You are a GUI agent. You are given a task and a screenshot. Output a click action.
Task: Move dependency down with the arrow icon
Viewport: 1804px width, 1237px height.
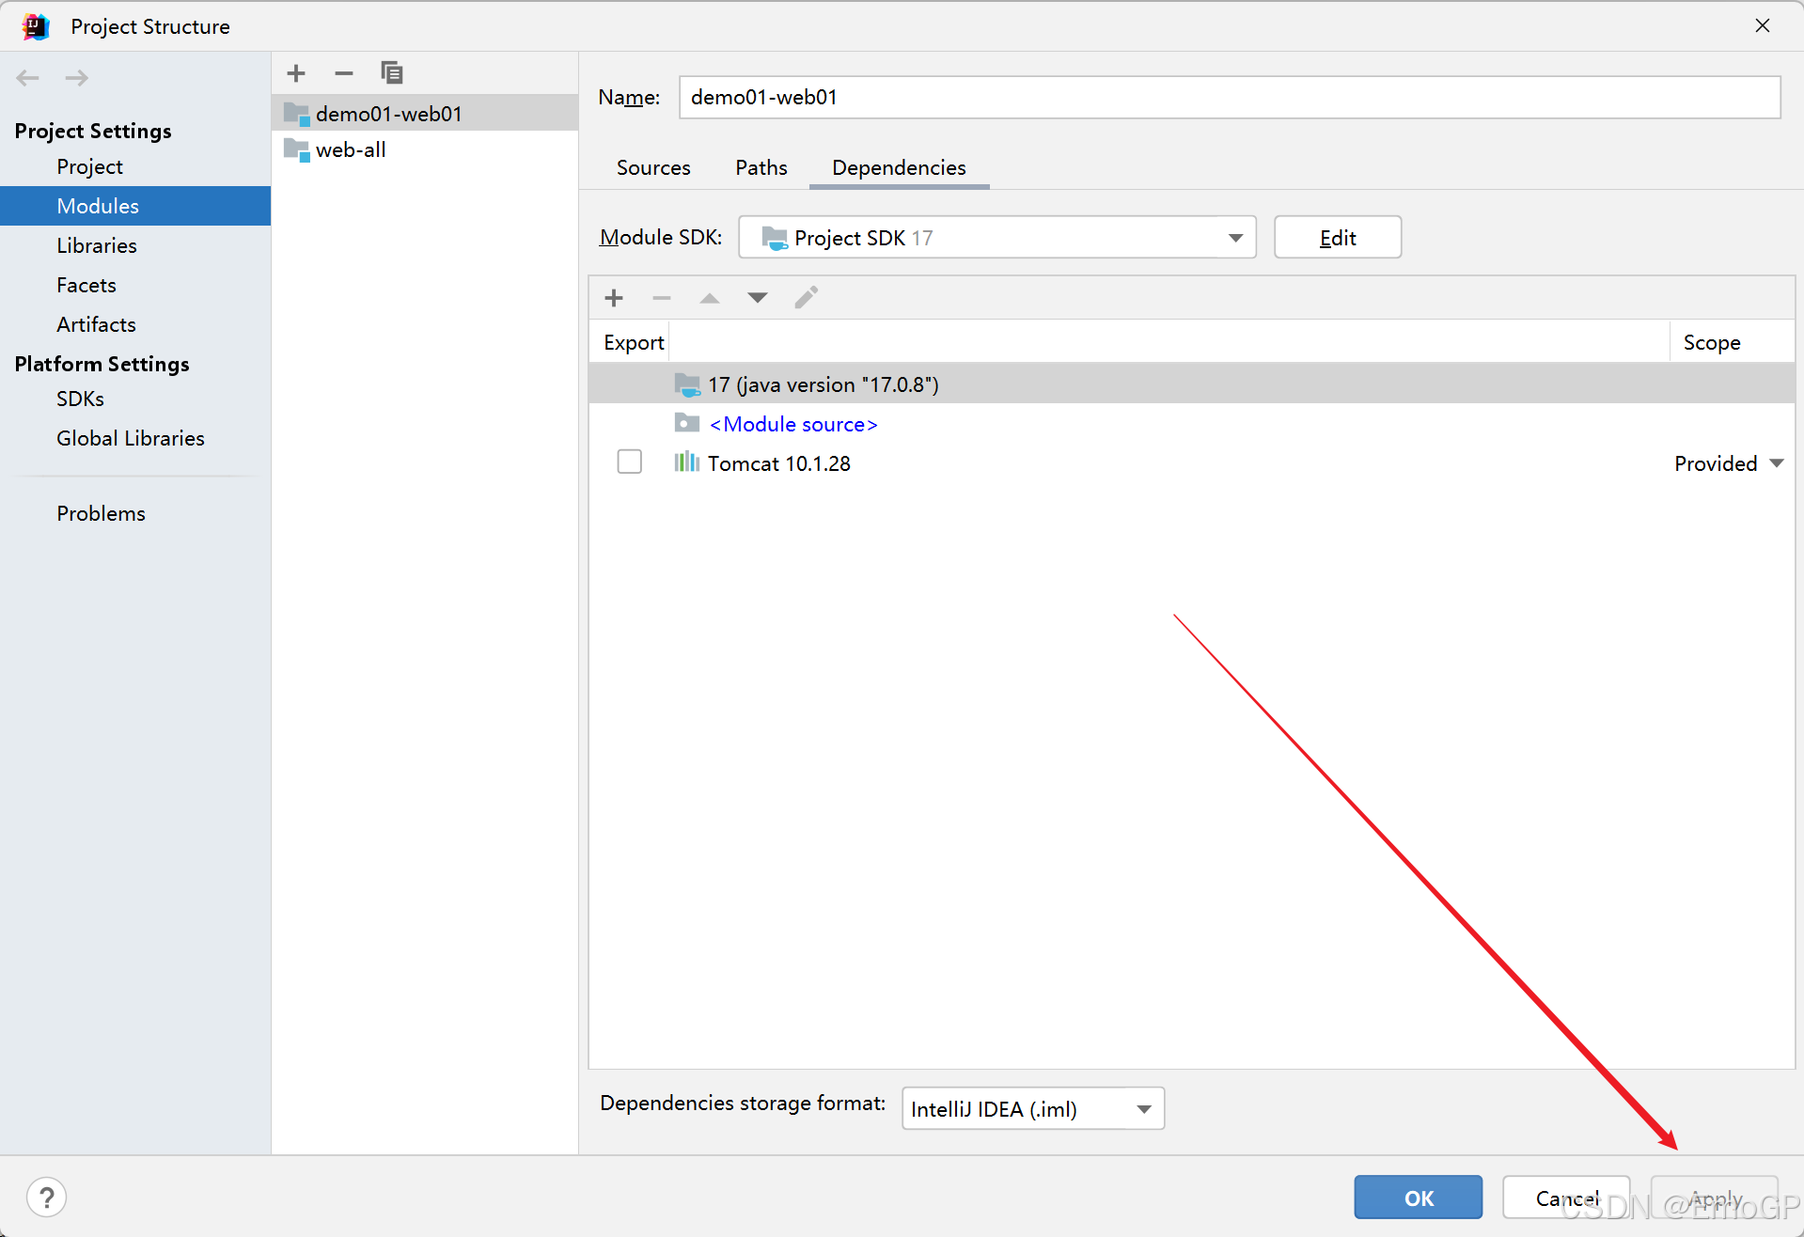[x=758, y=298]
